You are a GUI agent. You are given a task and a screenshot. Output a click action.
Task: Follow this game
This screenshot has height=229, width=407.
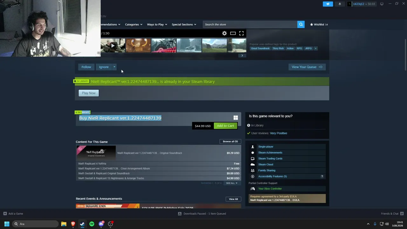click(86, 67)
